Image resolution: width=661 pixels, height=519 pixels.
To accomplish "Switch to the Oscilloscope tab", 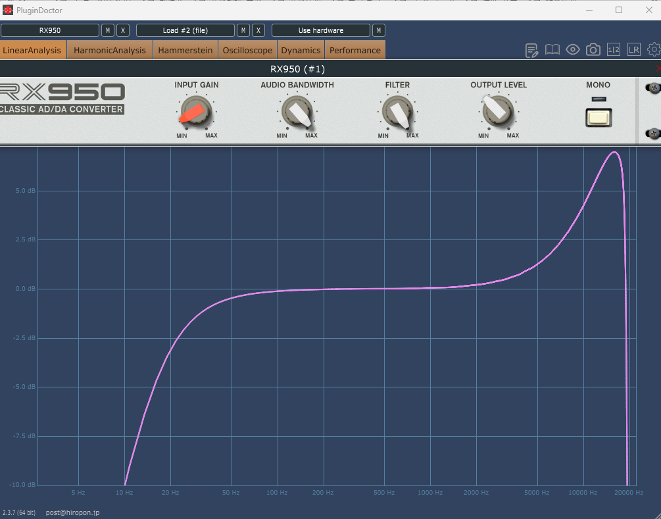I will tap(247, 50).
